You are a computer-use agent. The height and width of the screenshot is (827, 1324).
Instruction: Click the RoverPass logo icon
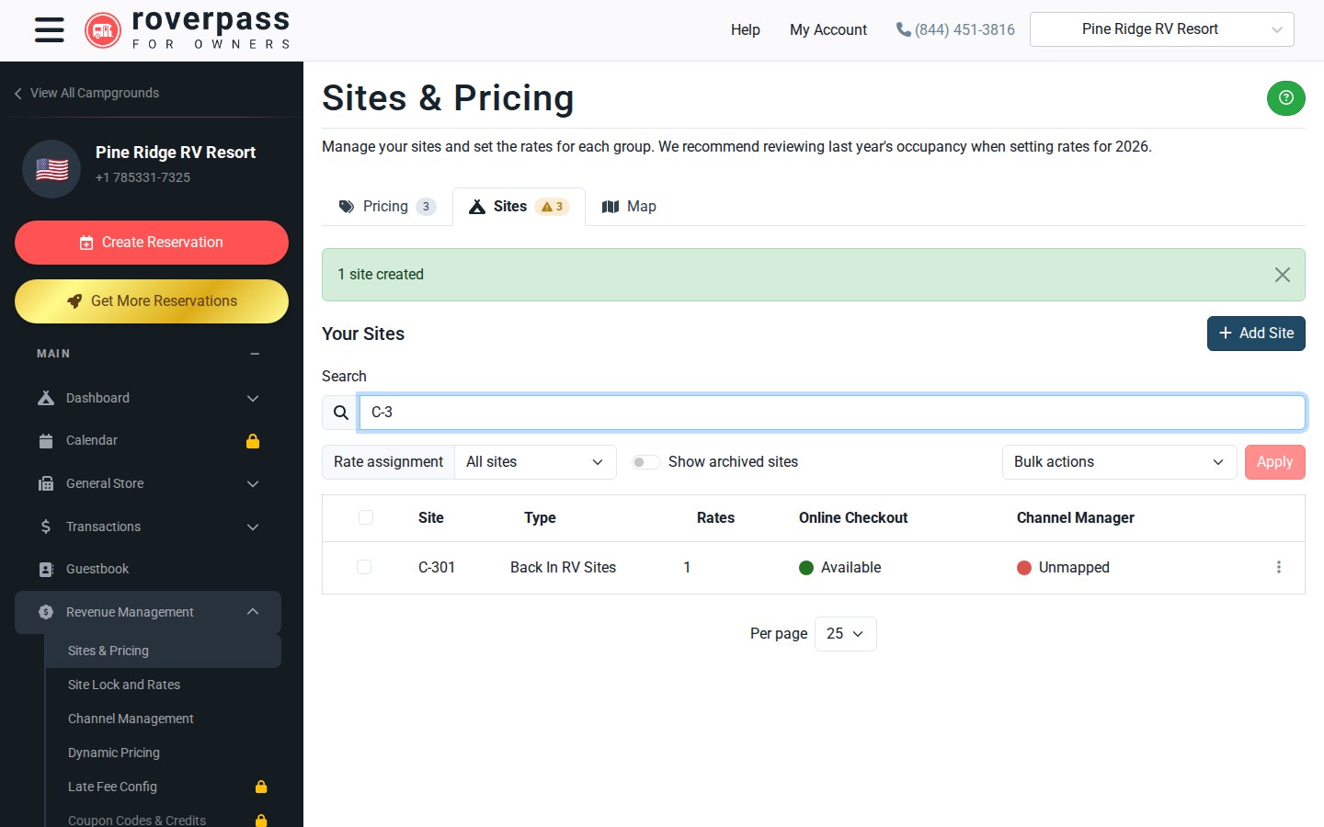coord(103,30)
